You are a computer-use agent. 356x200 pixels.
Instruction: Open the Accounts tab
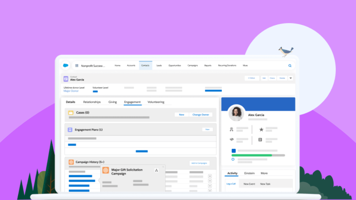pos(131,66)
